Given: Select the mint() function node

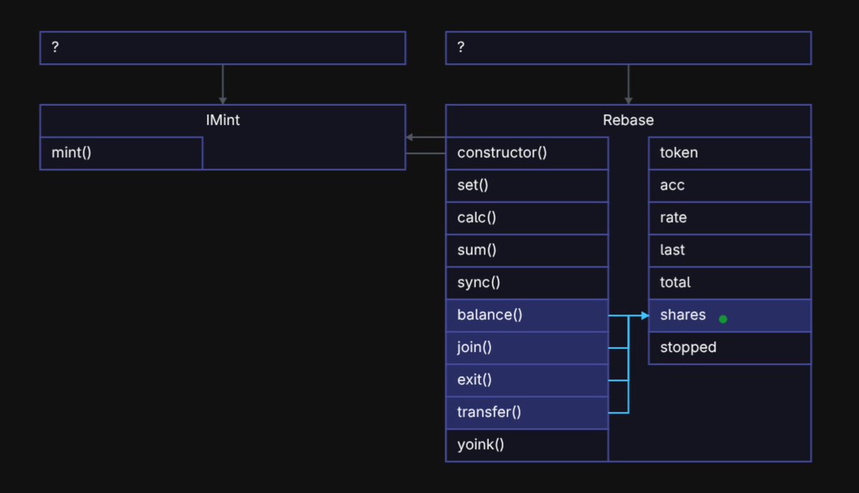Looking at the screenshot, I should 121,153.
